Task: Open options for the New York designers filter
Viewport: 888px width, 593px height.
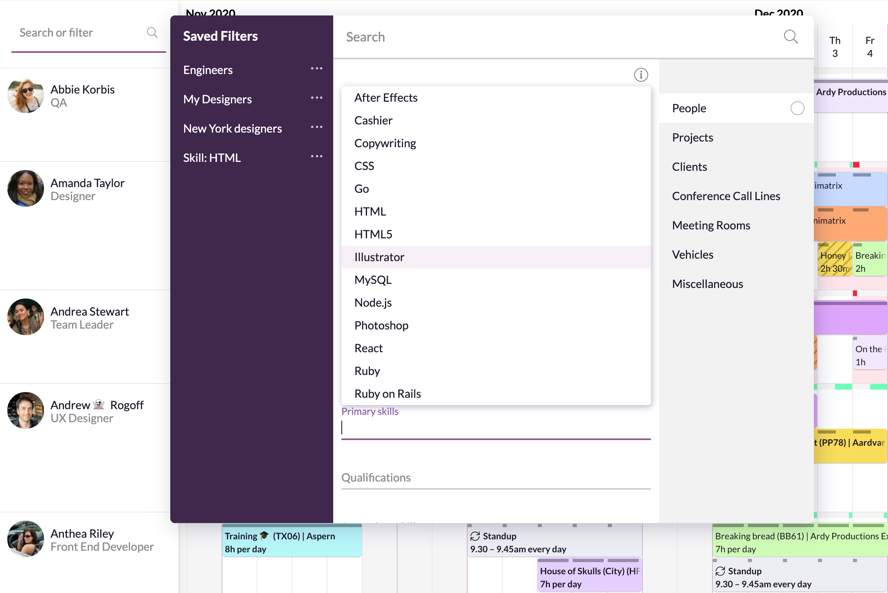Action: [317, 127]
